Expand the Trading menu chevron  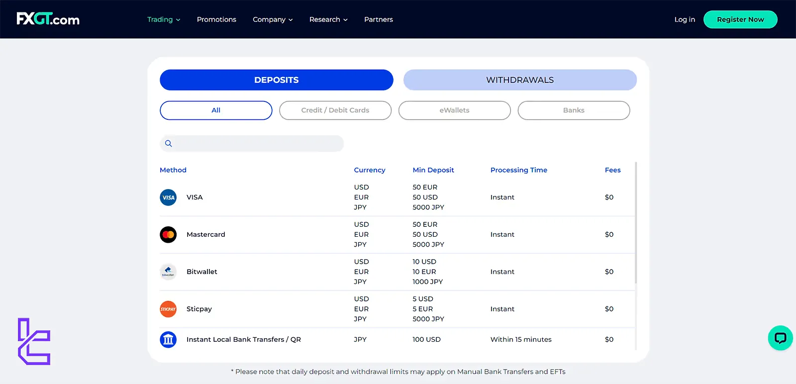tap(178, 20)
